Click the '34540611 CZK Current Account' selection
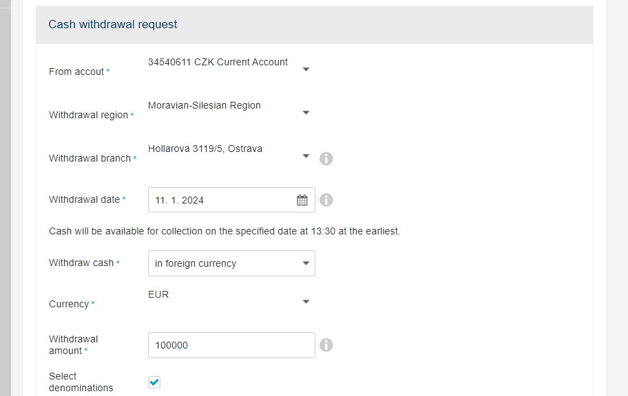This screenshot has height=396, width=628. (x=218, y=62)
